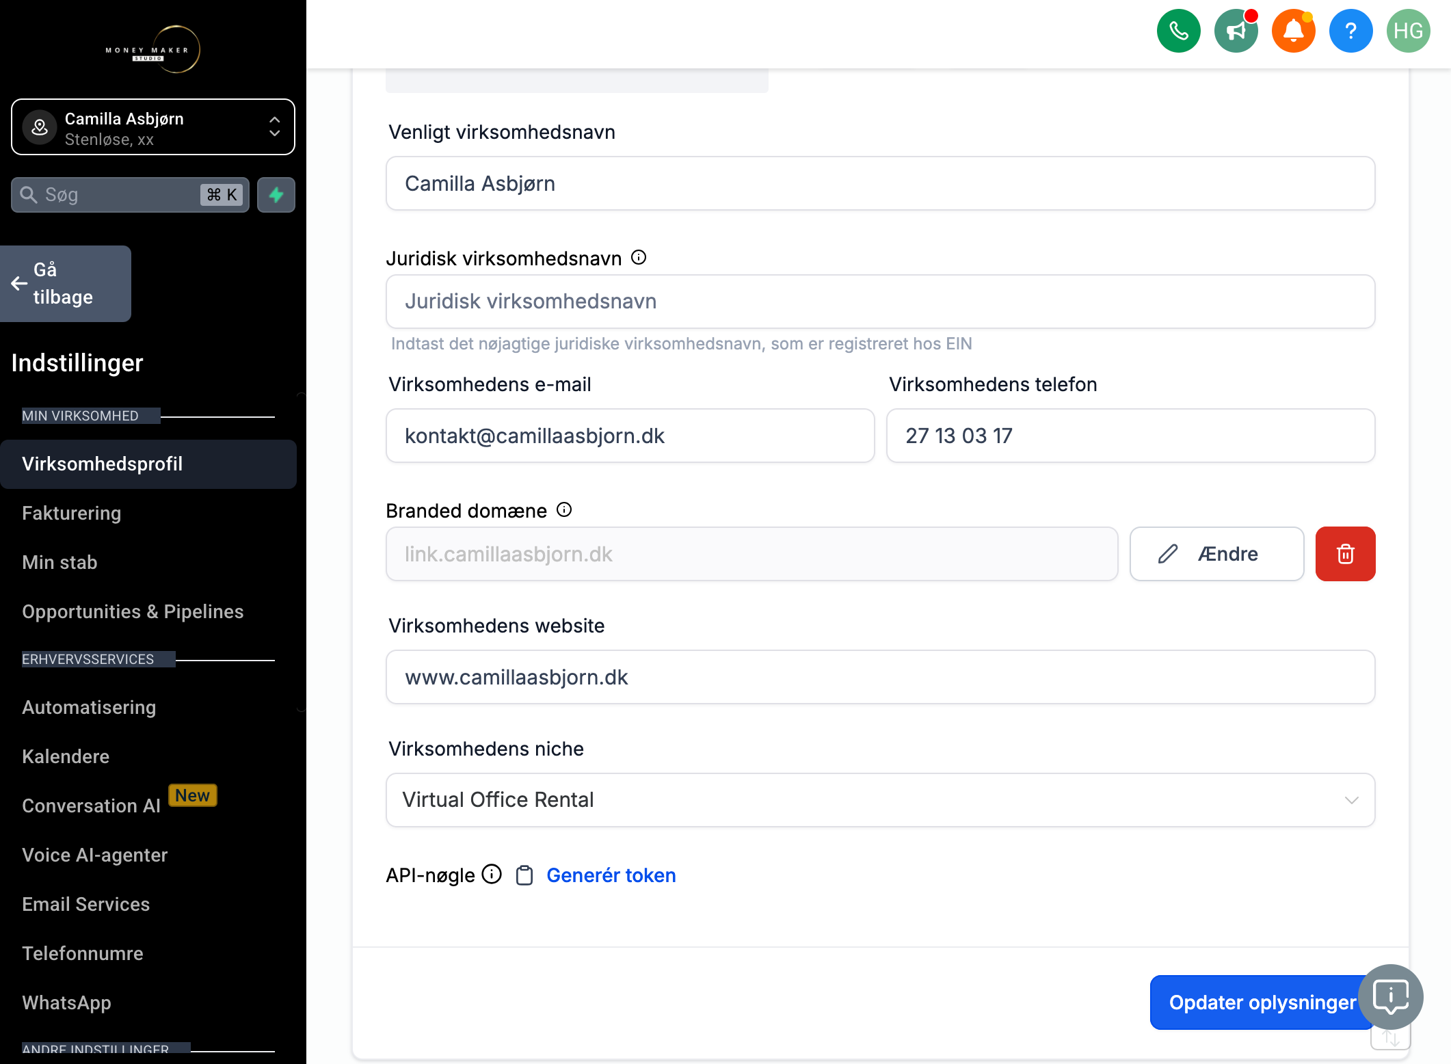The width and height of the screenshot is (1451, 1064).
Task: Expand the Camilla Asbjørn account switcher
Action: [153, 127]
